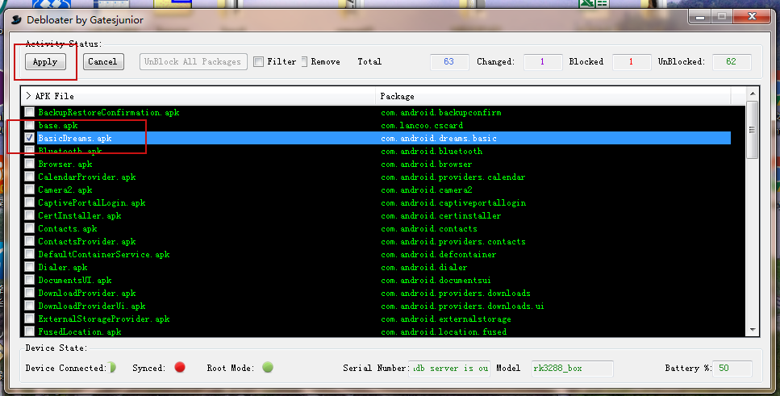The height and width of the screenshot is (396, 780).
Task: Click the UnBlock All Packages button
Action: (193, 61)
